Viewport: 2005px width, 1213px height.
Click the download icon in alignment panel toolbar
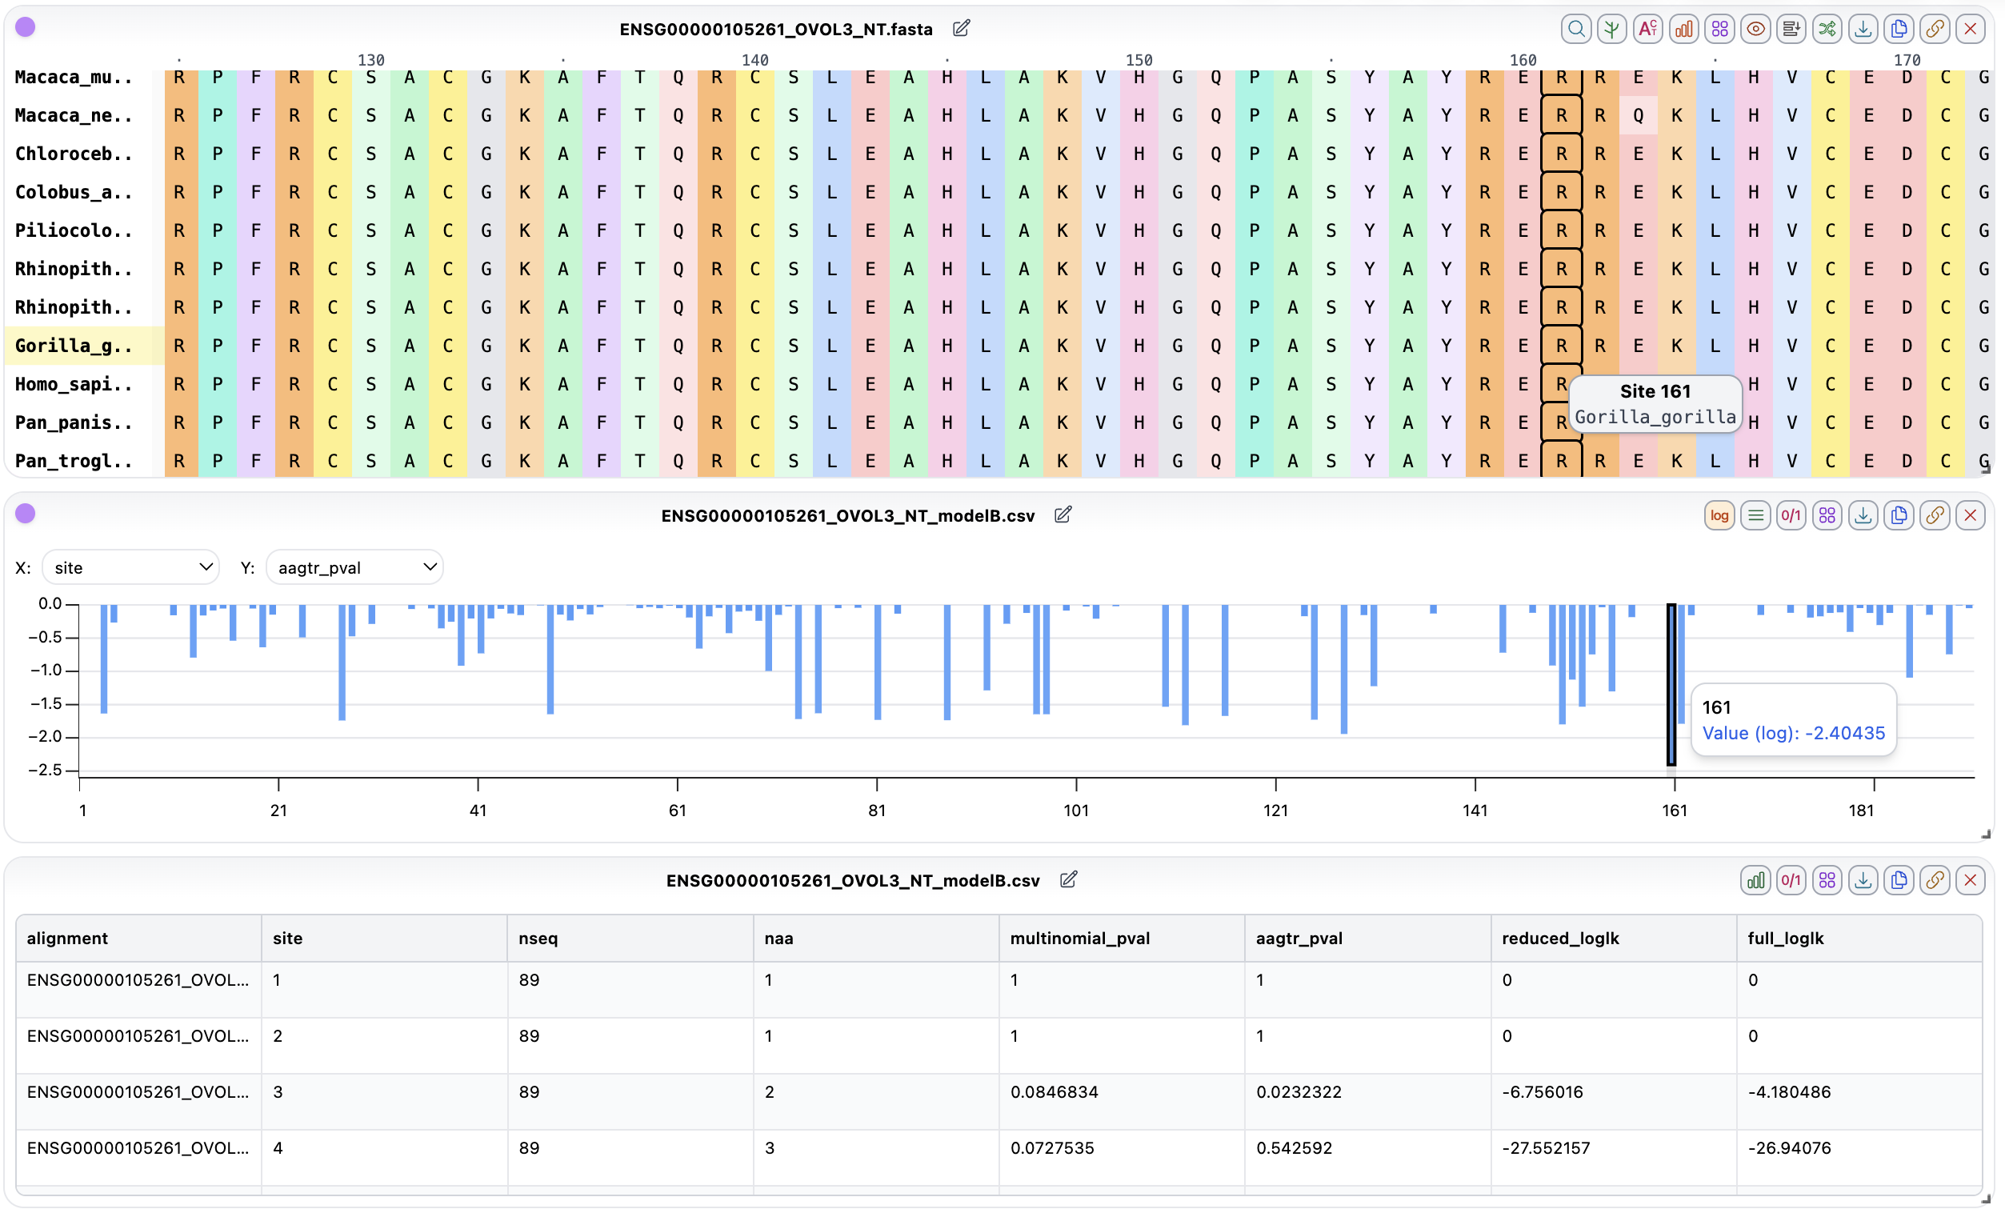click(1863, 30)
